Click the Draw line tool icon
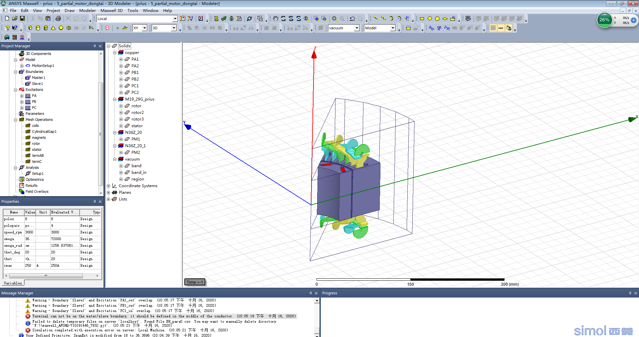 pyautogui.click(x=376, y=19)
